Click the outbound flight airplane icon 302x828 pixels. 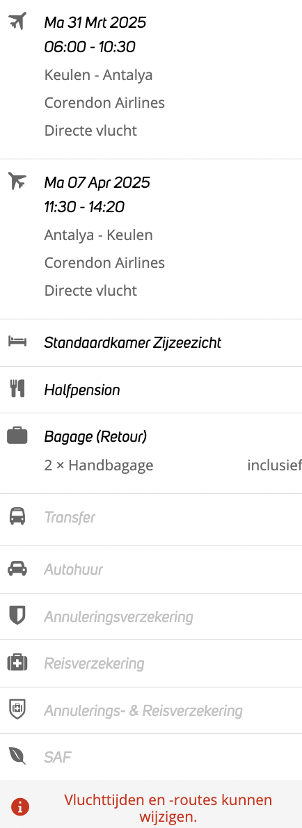pyautogui.click(x=17, y=22)
